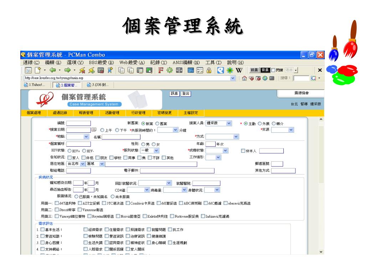This screenshot has height=274, width=365.
Task: Open the 密碼變更 navigation link
Action: pyautogui.click(x=165, y=113)
